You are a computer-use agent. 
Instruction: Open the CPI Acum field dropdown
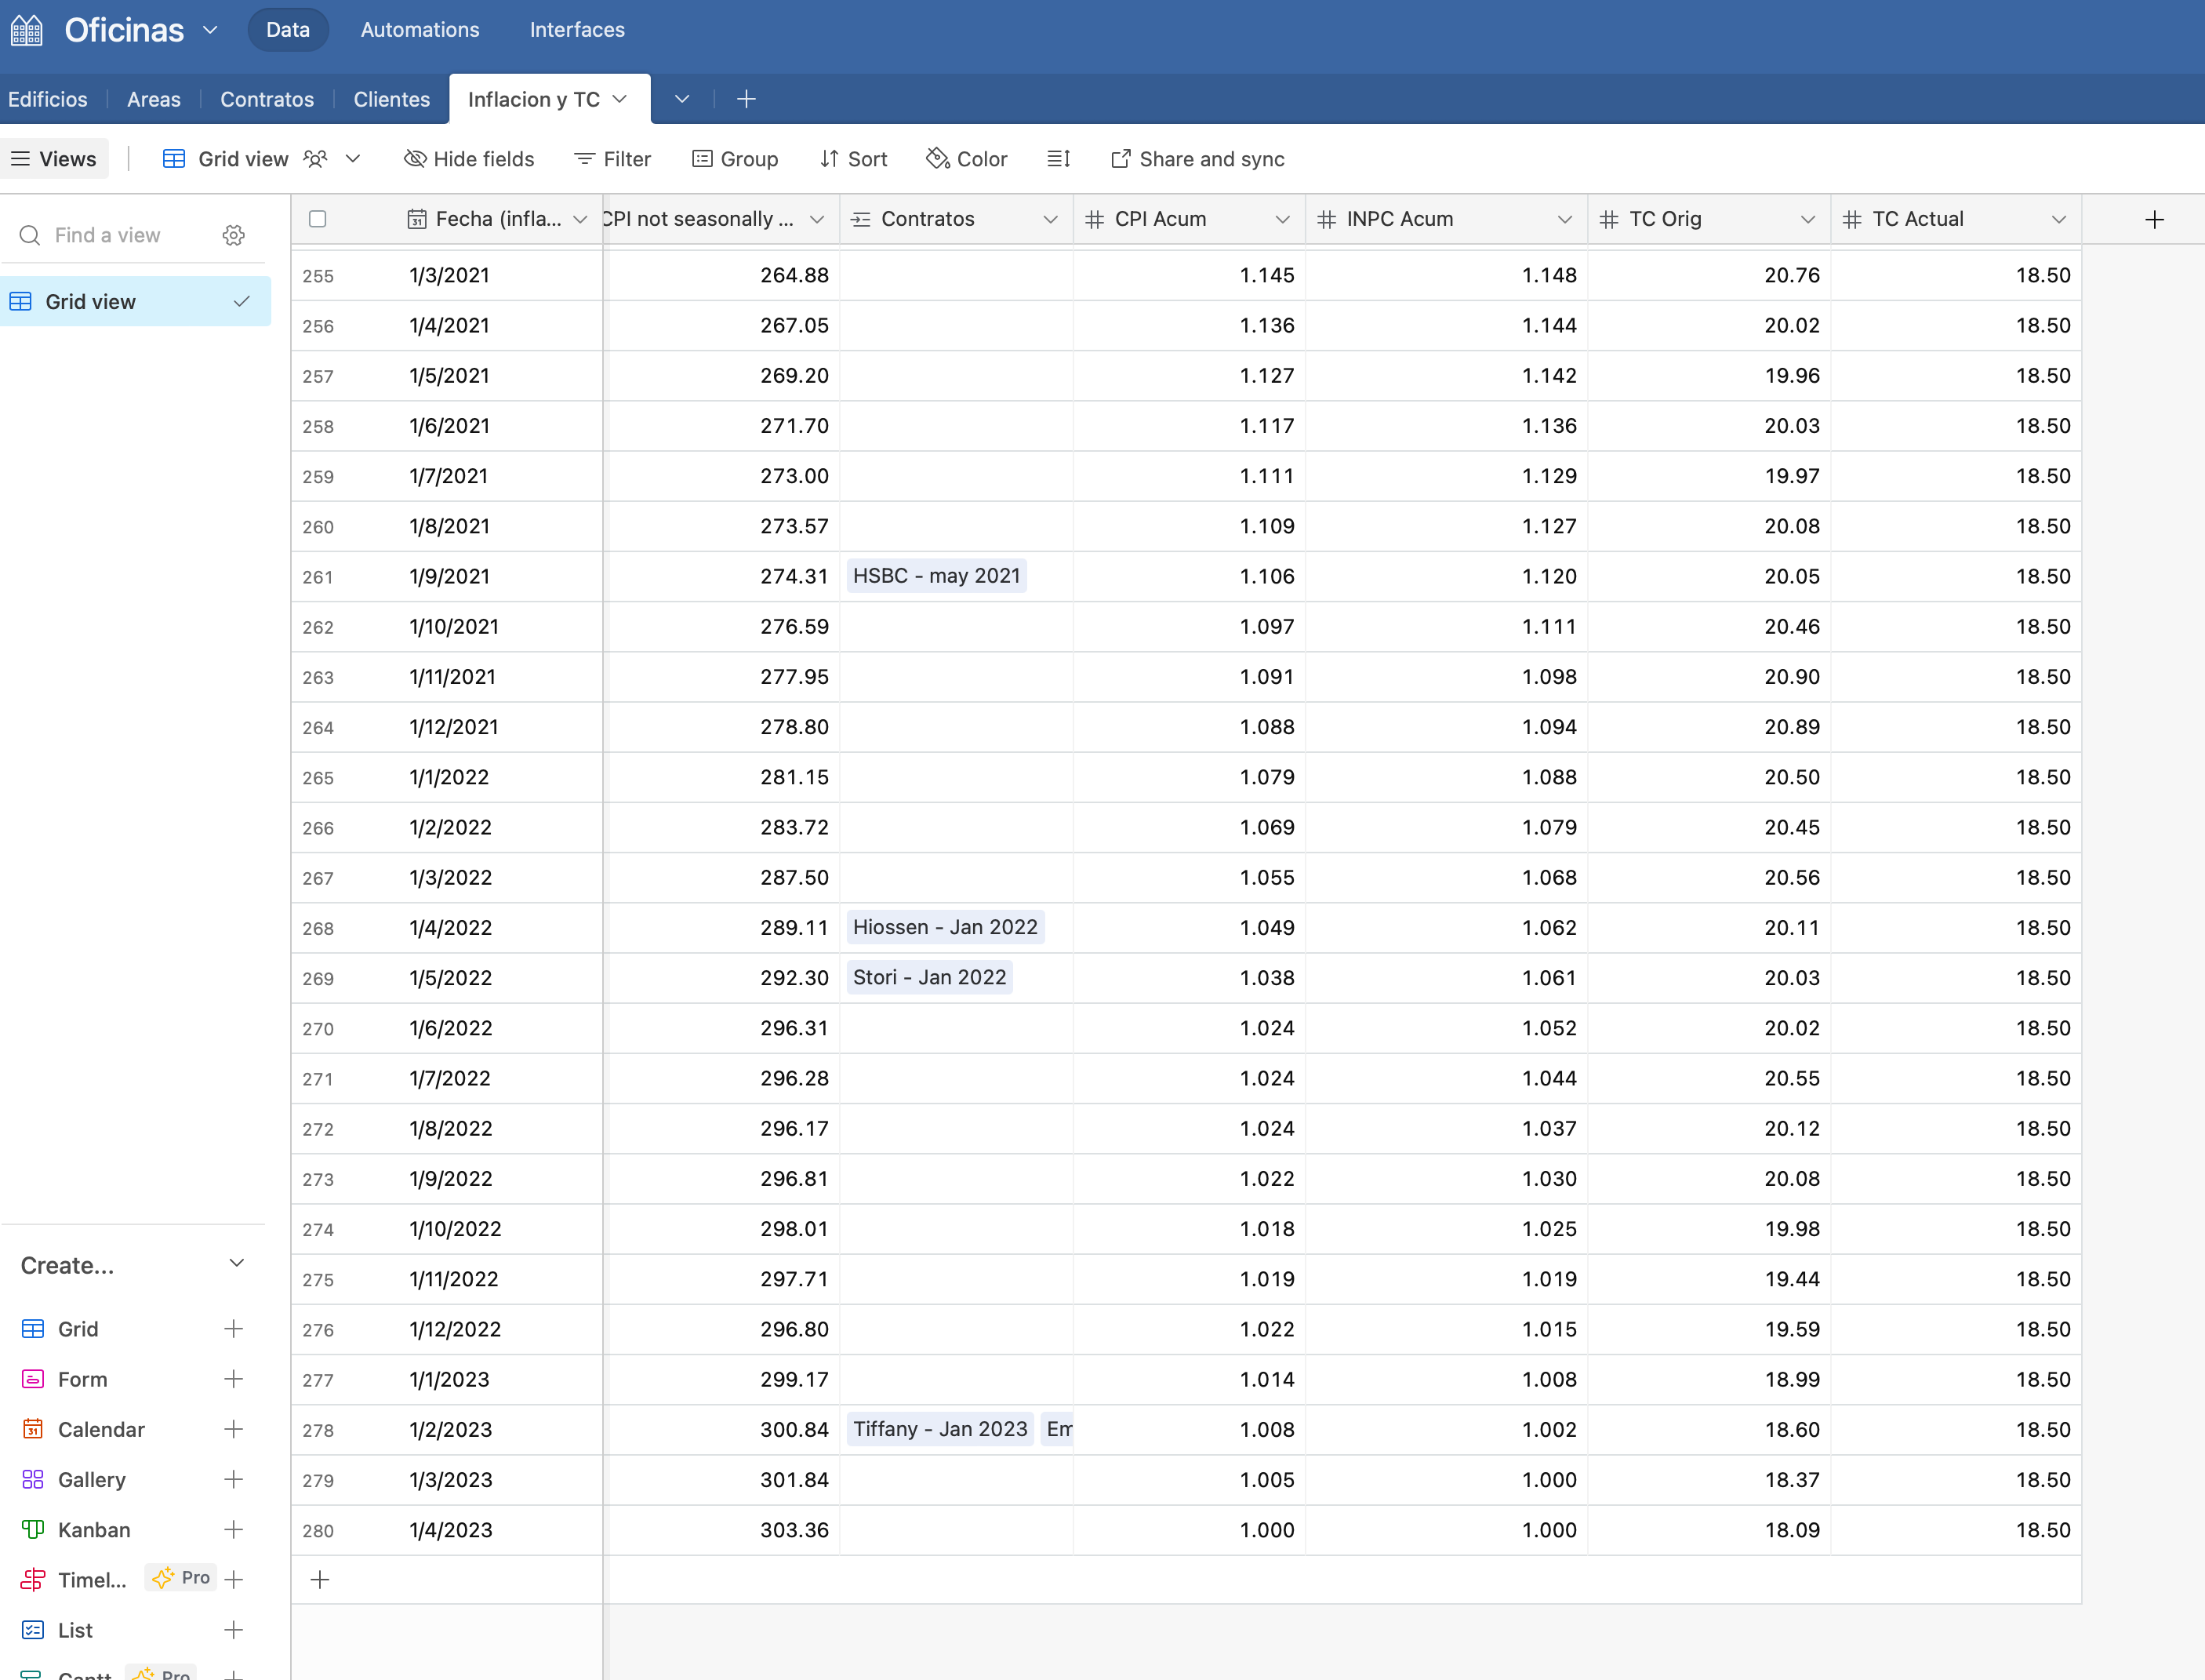pos(1282,219)
